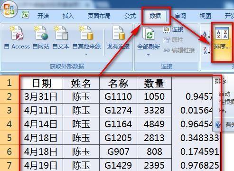Open the Office button menu
The image size is (234, 171).
[x=9, y=10]
